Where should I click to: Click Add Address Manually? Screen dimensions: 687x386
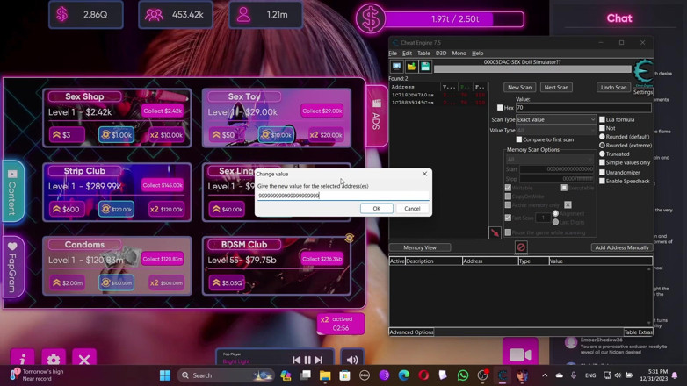[622, 247]
